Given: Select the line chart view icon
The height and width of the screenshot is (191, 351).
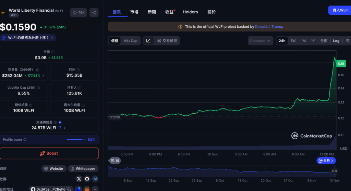Looking at the screenshot, I should pos(148,41).
